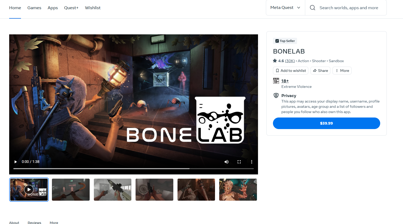The height and width of the screenshot is (224, 403).
Task: Open the More options button
Action: (342, 71)
